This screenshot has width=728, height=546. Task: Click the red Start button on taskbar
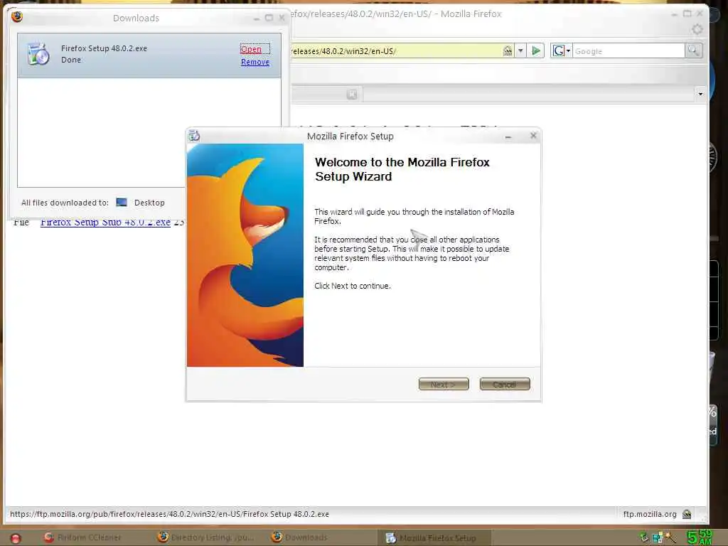(x=16, y=538)
